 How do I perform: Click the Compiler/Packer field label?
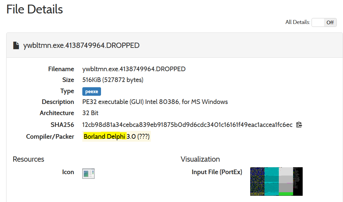tap(50, 136)
